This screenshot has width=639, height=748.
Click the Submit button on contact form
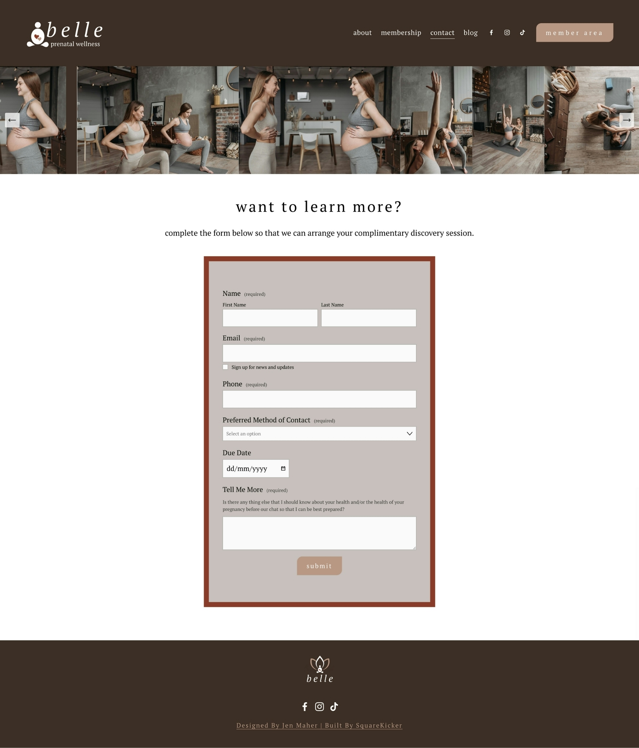click(319, 565)
